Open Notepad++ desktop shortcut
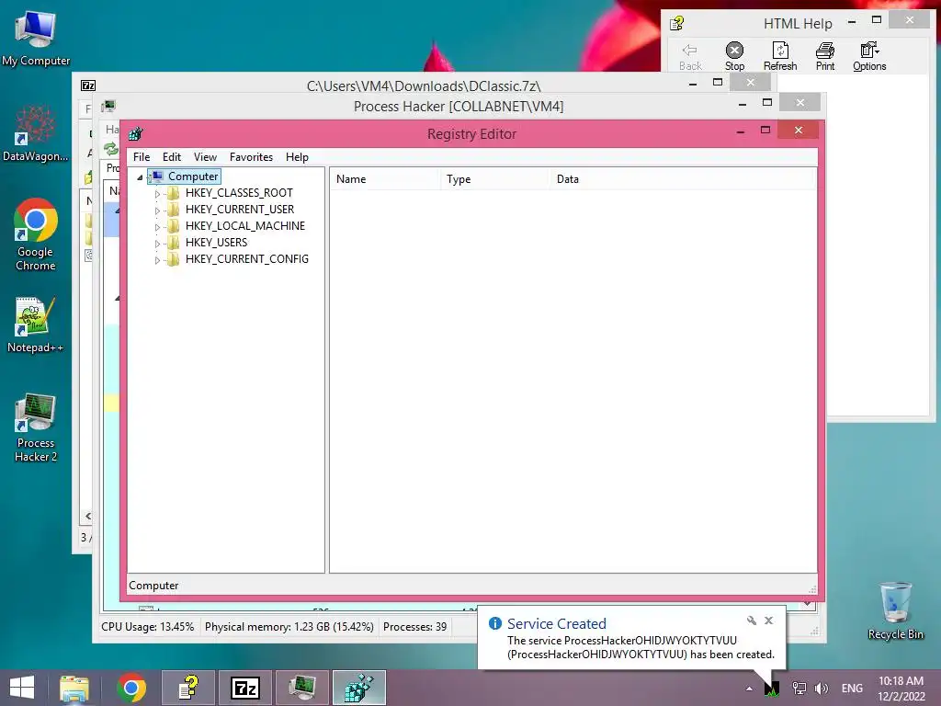The width and height of the screenshot is (941, 706). pyautogui.click(x=36, y=325)
